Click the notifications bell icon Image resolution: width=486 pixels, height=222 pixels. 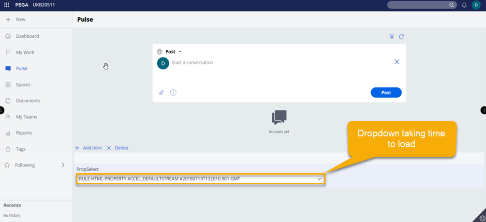click(x=464, y=5)
